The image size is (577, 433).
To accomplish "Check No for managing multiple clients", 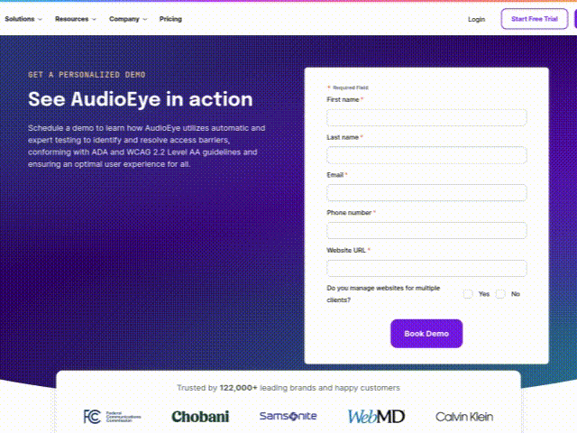I will 500,294.
